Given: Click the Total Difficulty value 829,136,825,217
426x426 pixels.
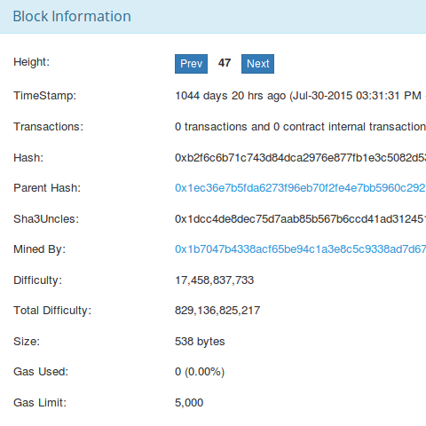Looking at the screenshot, I should pos(217,311).
